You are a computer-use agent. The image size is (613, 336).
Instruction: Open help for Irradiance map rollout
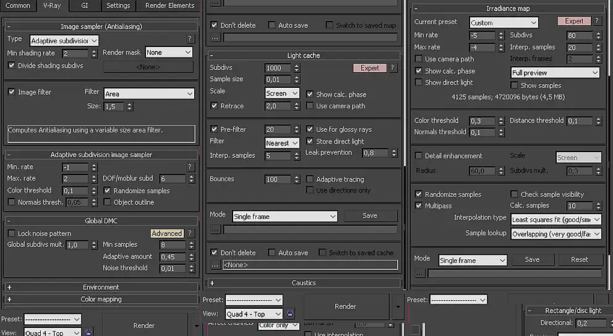pos(596,21)
